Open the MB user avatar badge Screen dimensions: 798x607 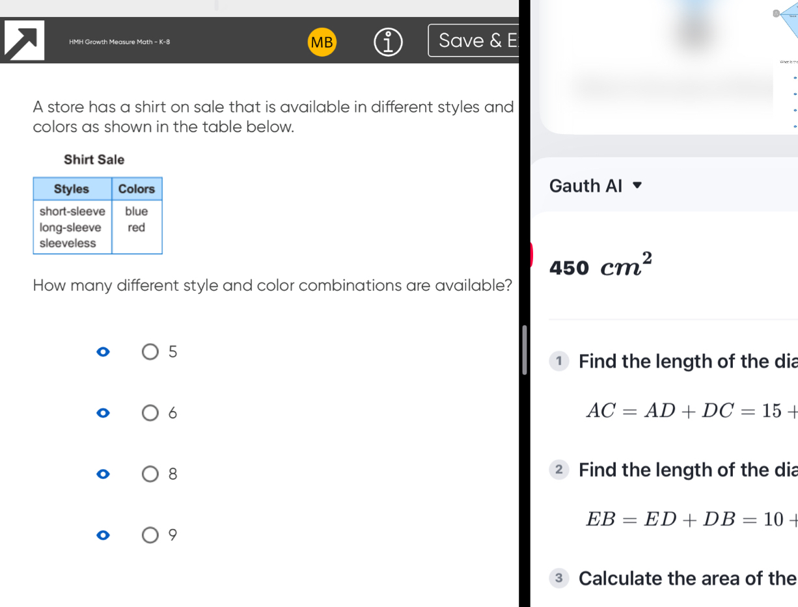coord(322,43)
